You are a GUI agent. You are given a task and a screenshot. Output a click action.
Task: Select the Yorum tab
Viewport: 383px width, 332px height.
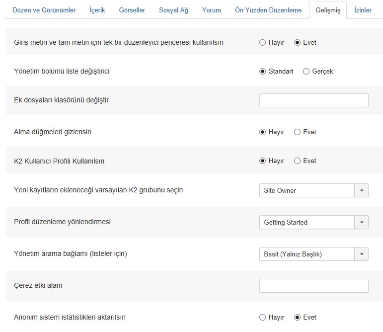click(211, 10)
